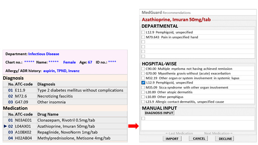The height and width of the screenshot is (145, 258).
Task: Click the red arrow icon
Action: (x=133, y=126)
